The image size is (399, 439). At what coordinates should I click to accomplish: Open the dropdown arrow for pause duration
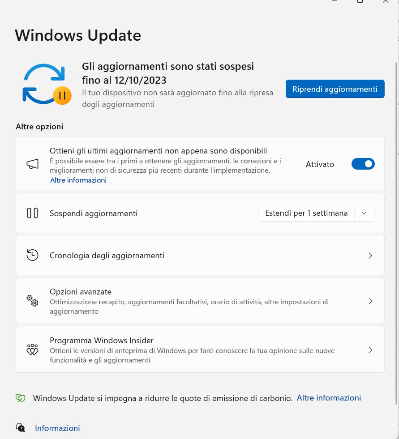click(364, 213)
